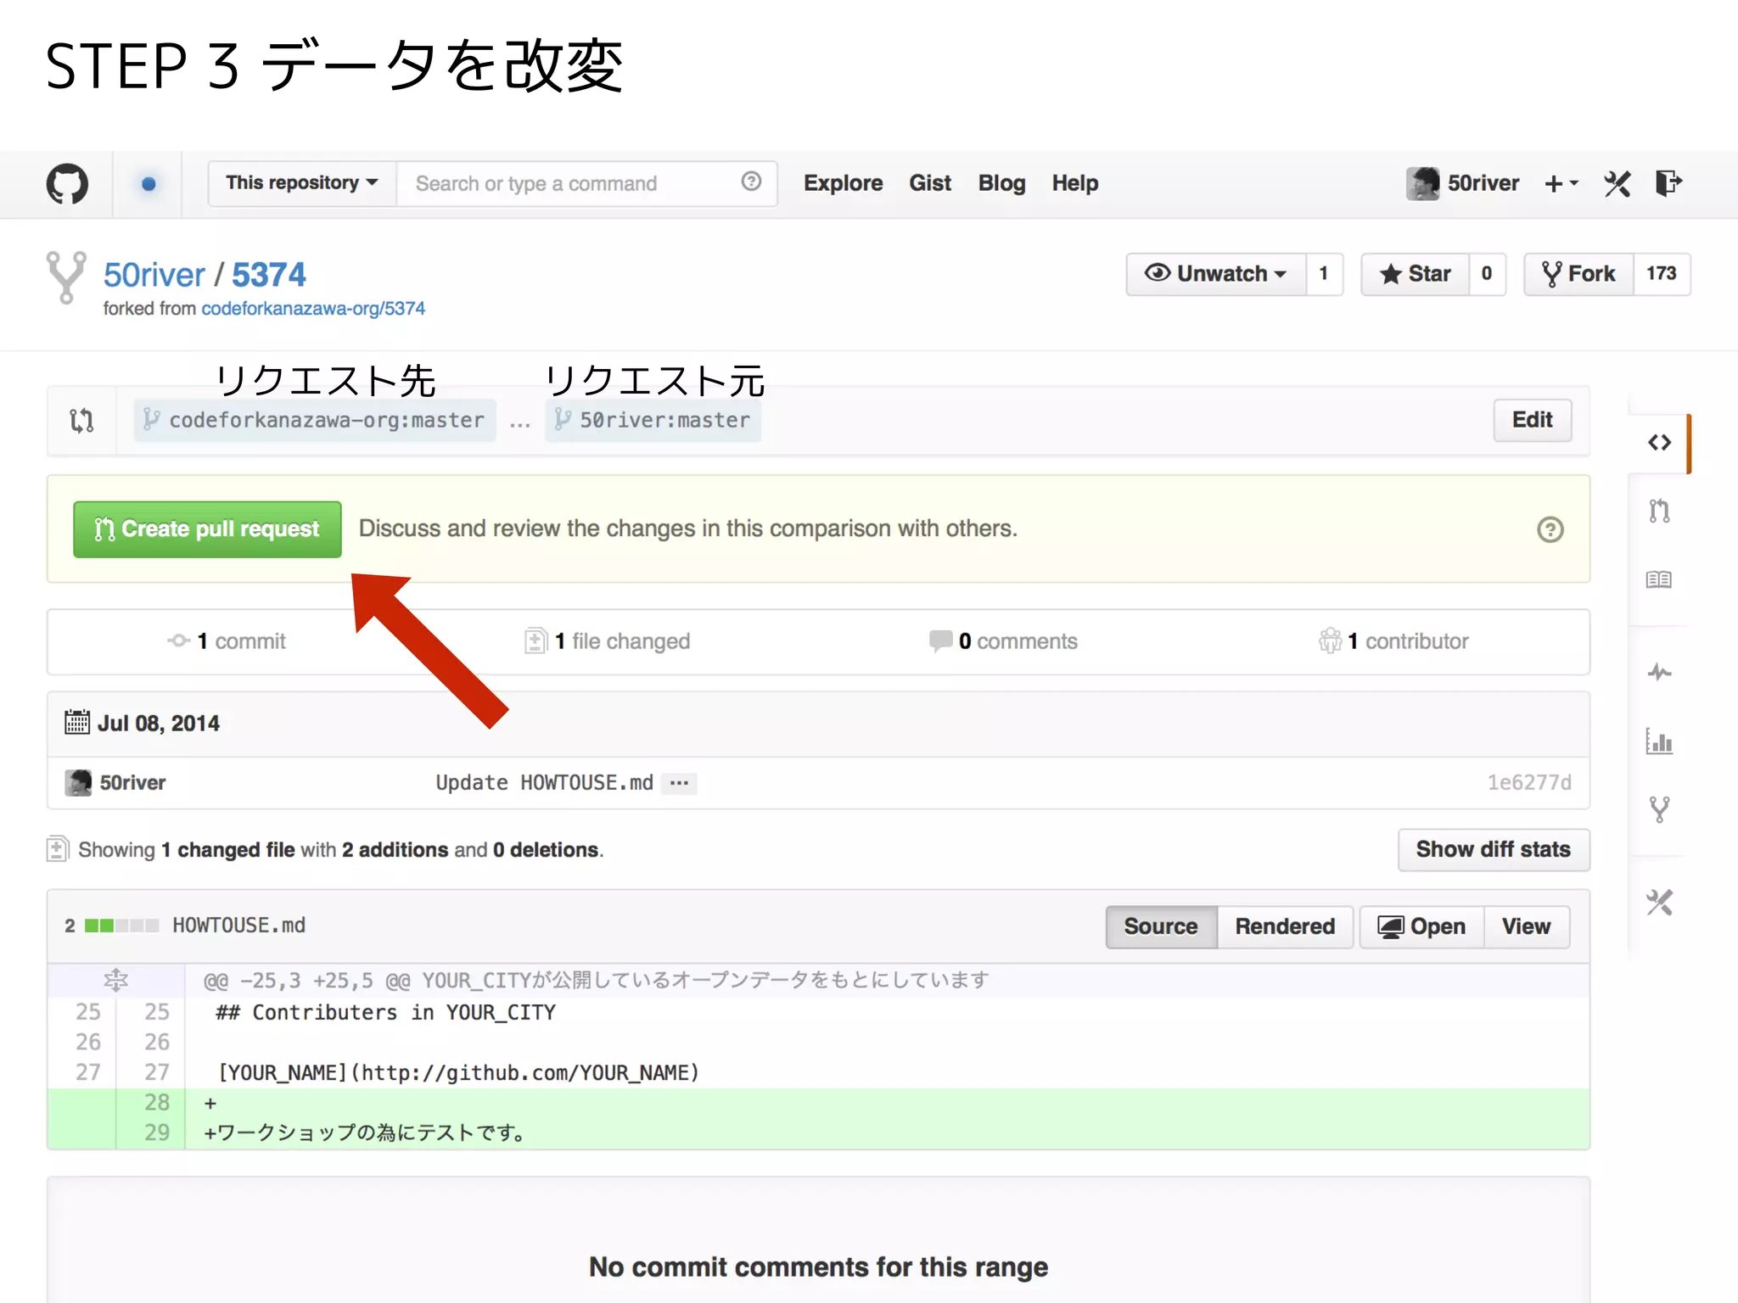Switch to the 1 file changed tab
The image size is (1738, 1303).
608,641
